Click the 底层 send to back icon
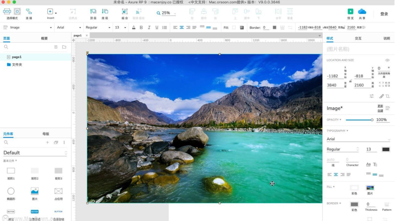This screenshot has height=221, width=400. 105,12
